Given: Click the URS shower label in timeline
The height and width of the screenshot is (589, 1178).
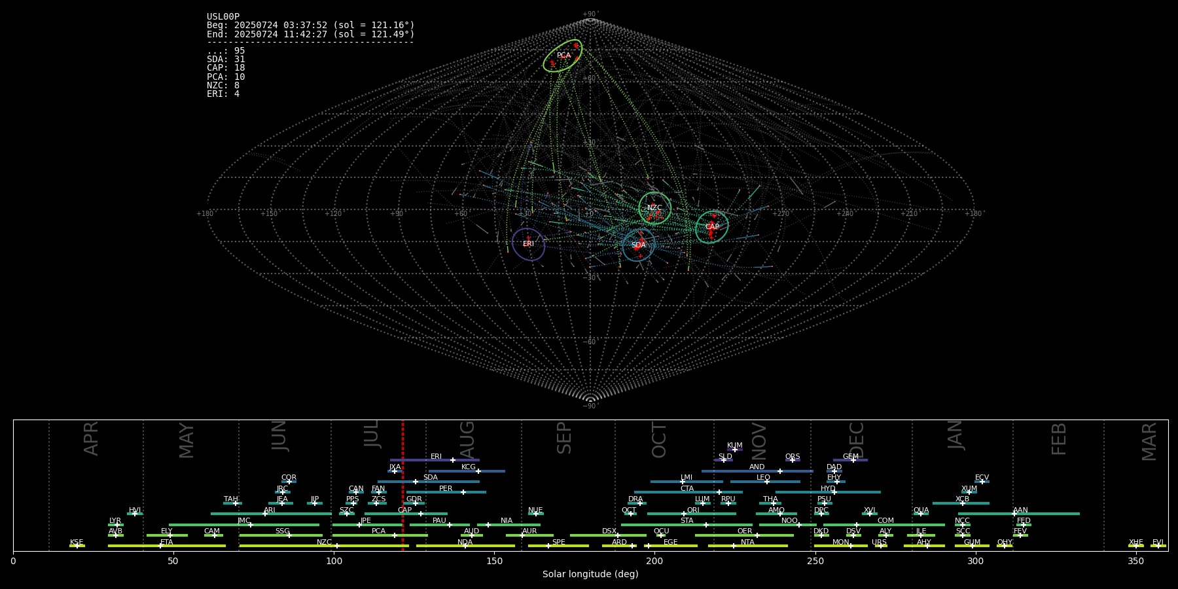Looking at the screenshot, I should pyautogui.click(x=879, y=543).
